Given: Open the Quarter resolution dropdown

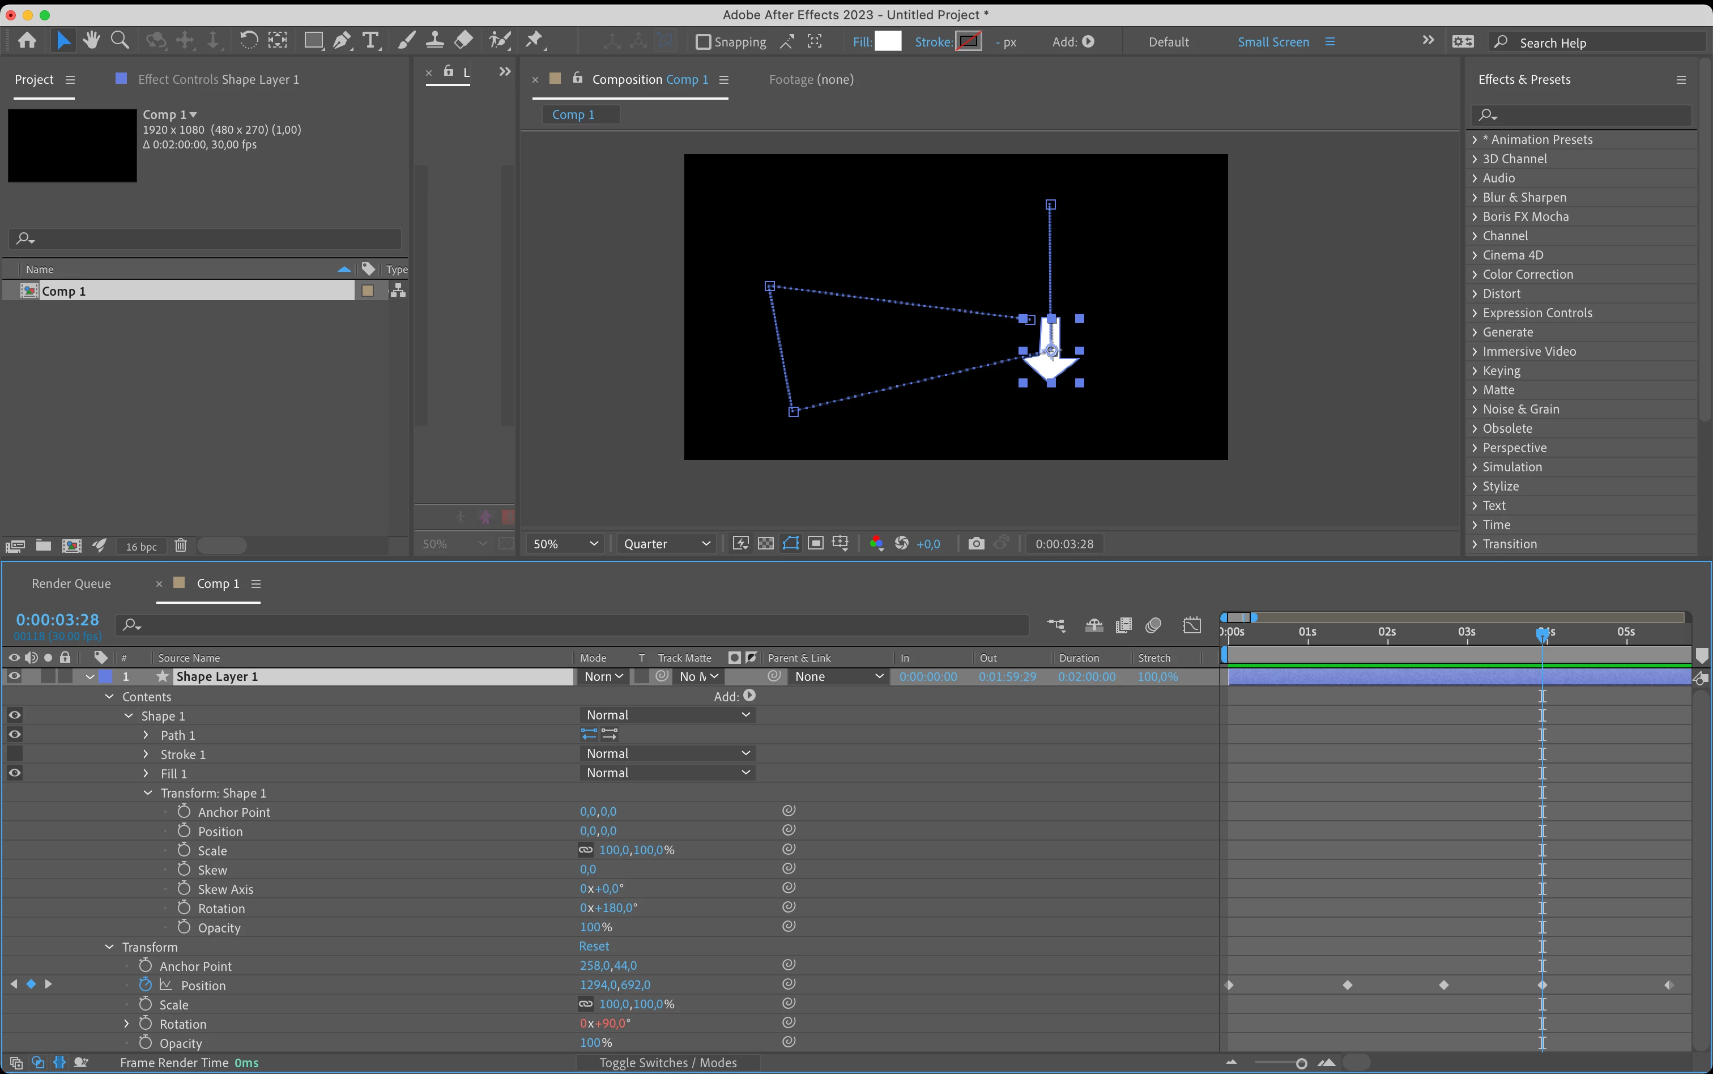Looking at the screenshot, I should coord(666,543).
